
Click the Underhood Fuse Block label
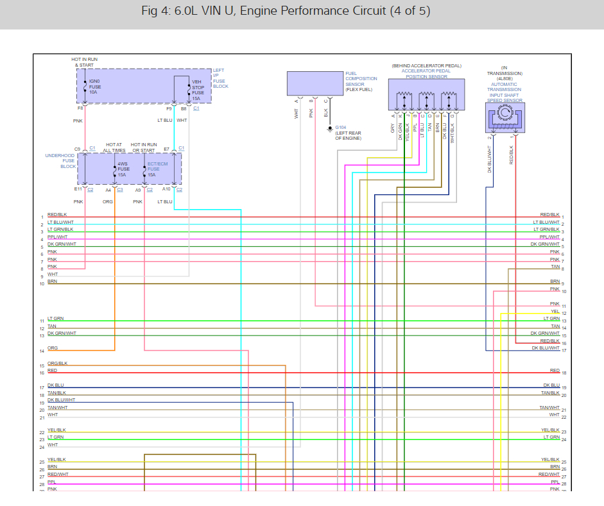tap(60, 161)
